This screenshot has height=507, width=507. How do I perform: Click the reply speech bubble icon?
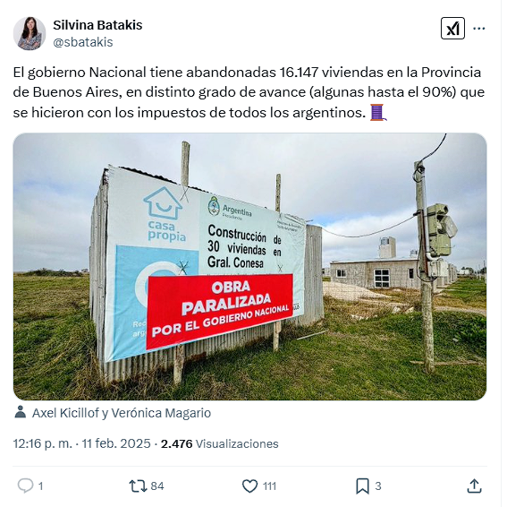pyautogui.click(x=25, y=486)
